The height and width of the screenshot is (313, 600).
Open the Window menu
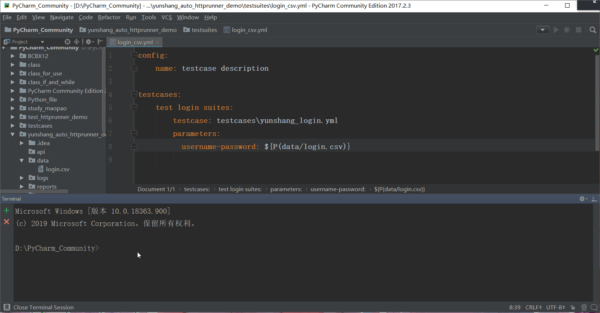(188, 17)
